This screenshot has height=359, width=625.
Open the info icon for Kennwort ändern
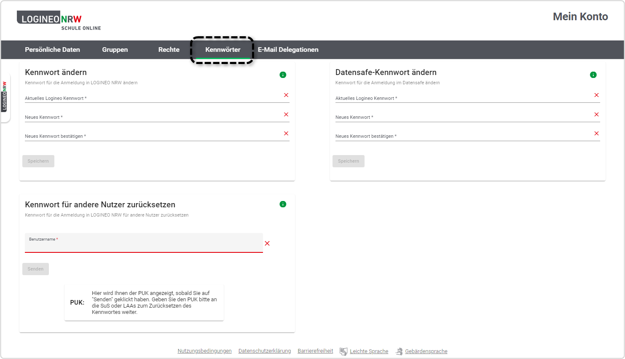[283, 75]
